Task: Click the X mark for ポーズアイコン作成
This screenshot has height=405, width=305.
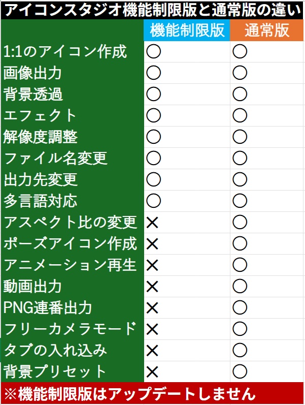Action: 152,244
